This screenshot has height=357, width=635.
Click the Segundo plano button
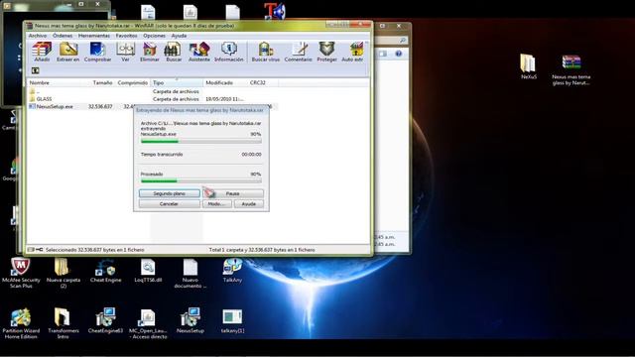click(x=170, y=193)
